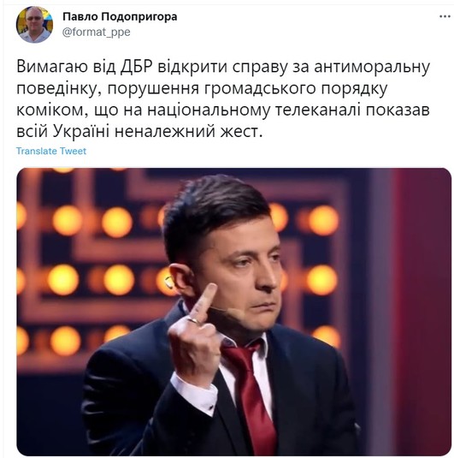
Task: Open the three-dot more options menu
Action: 445,16
